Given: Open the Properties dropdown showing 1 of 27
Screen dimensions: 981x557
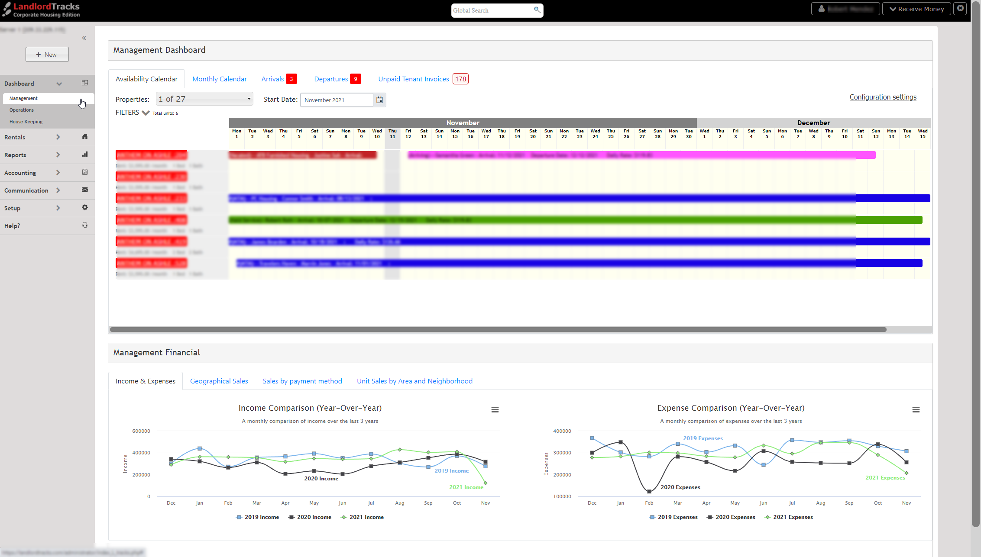Looking at the screenshot, I should [204, 99].
